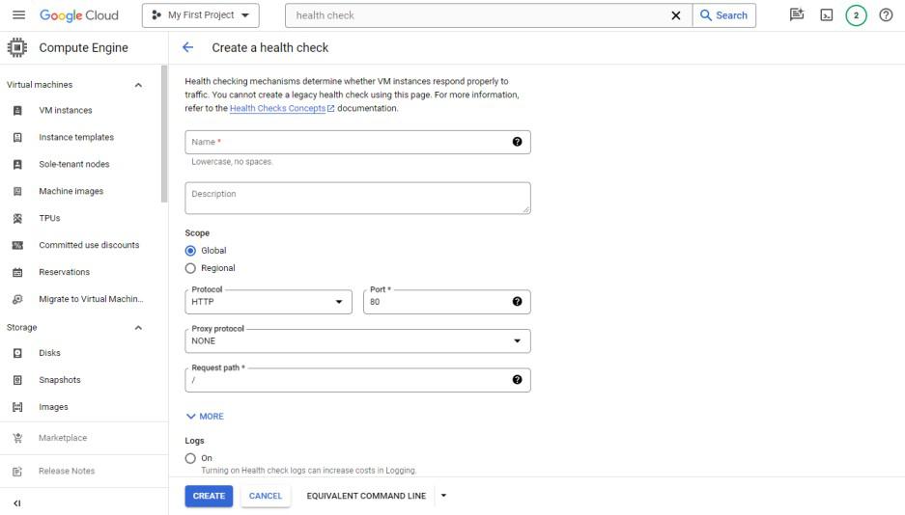Open VM instances in sidebar
This screenshot has height=515, width=905.
[x=66, y=110]
